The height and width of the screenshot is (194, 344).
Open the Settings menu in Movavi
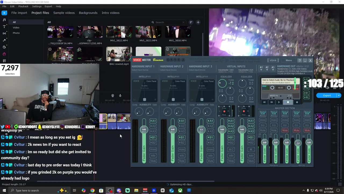click(37, 6)
